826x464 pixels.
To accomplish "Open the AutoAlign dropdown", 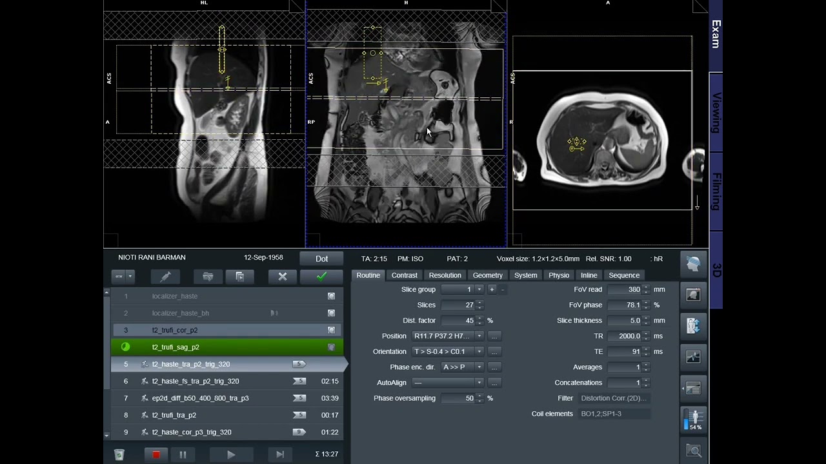I will coord(479,382).
